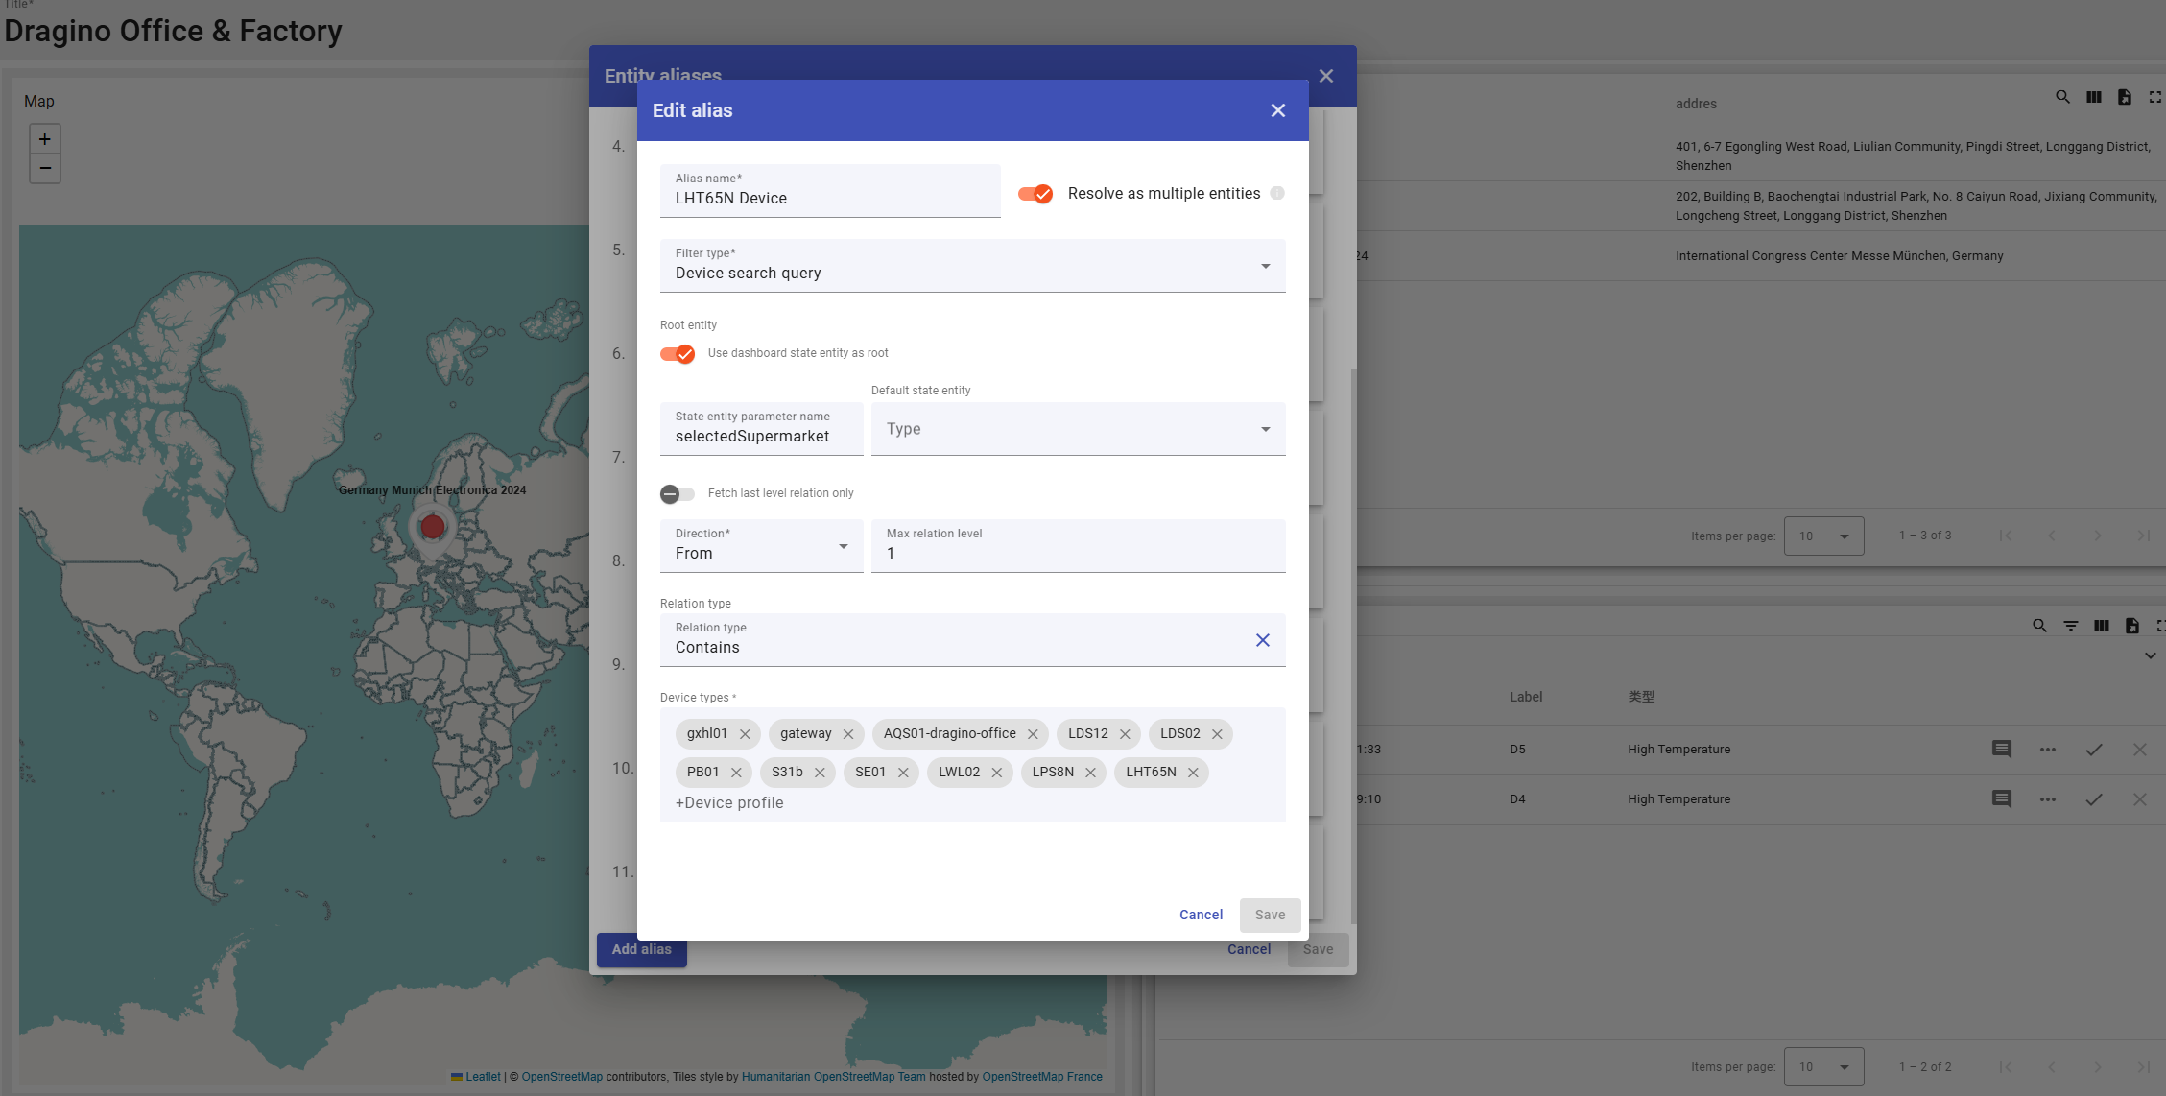Click the map zoom out button
The width and height of the screenshot is (2166, 1096).
(x=45, y=168)
